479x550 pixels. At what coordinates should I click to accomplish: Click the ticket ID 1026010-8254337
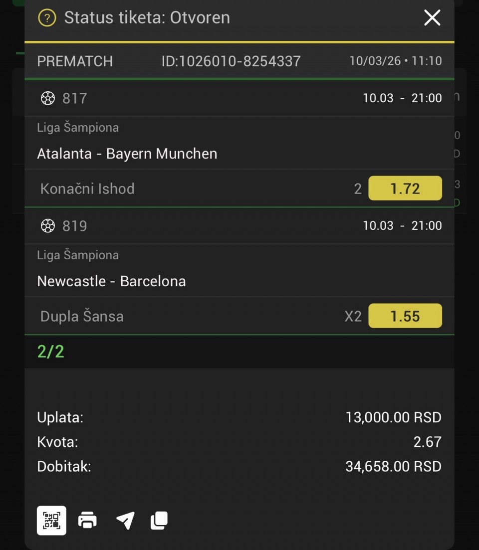pyautogui.click(x=231, y=61)
